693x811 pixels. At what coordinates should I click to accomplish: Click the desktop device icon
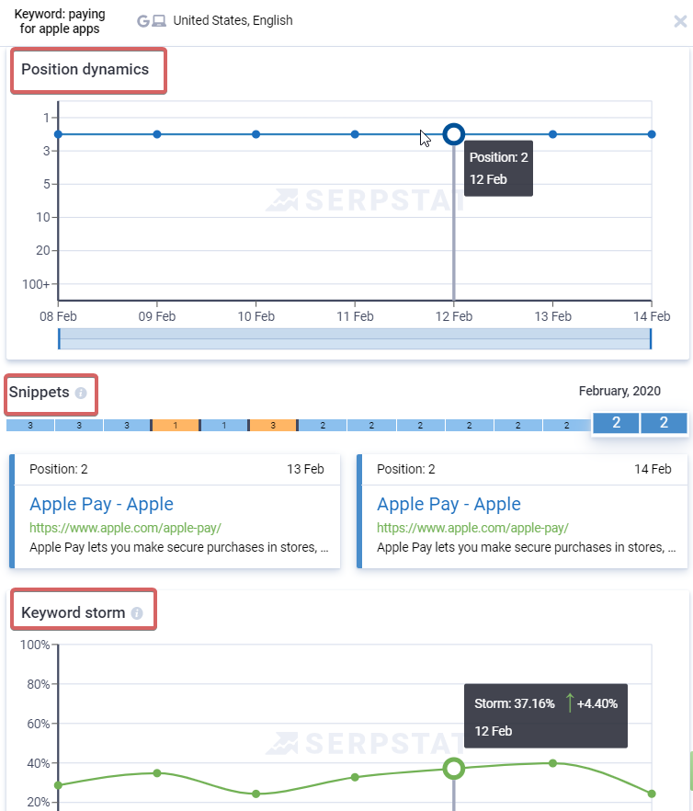pos(159,21)
